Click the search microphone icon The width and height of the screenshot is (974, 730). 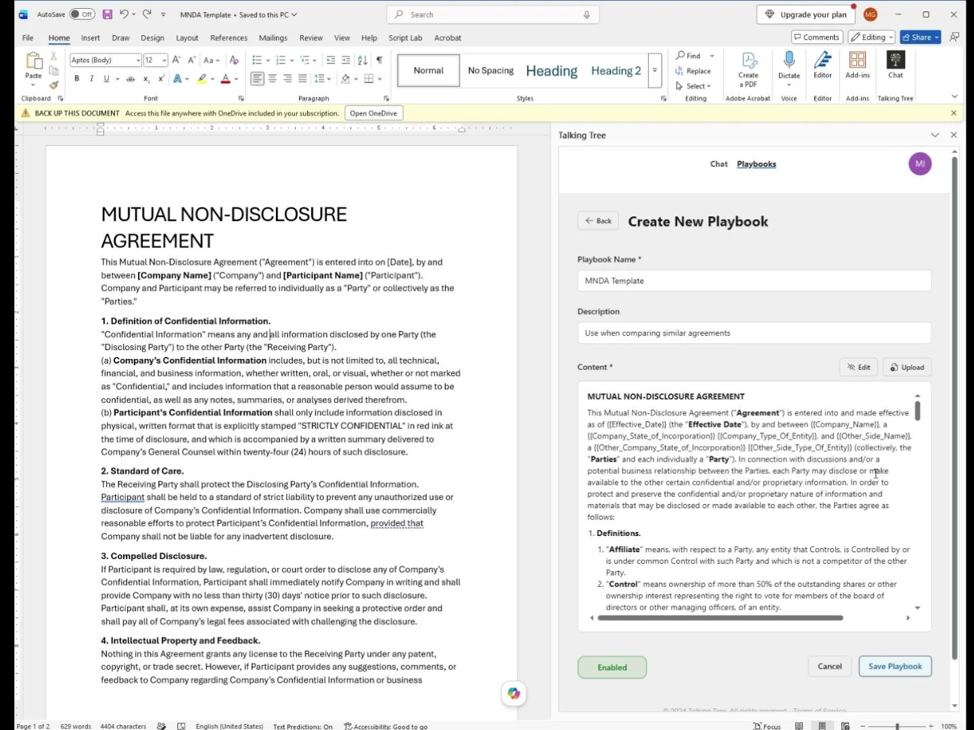[x=586, y=14]
